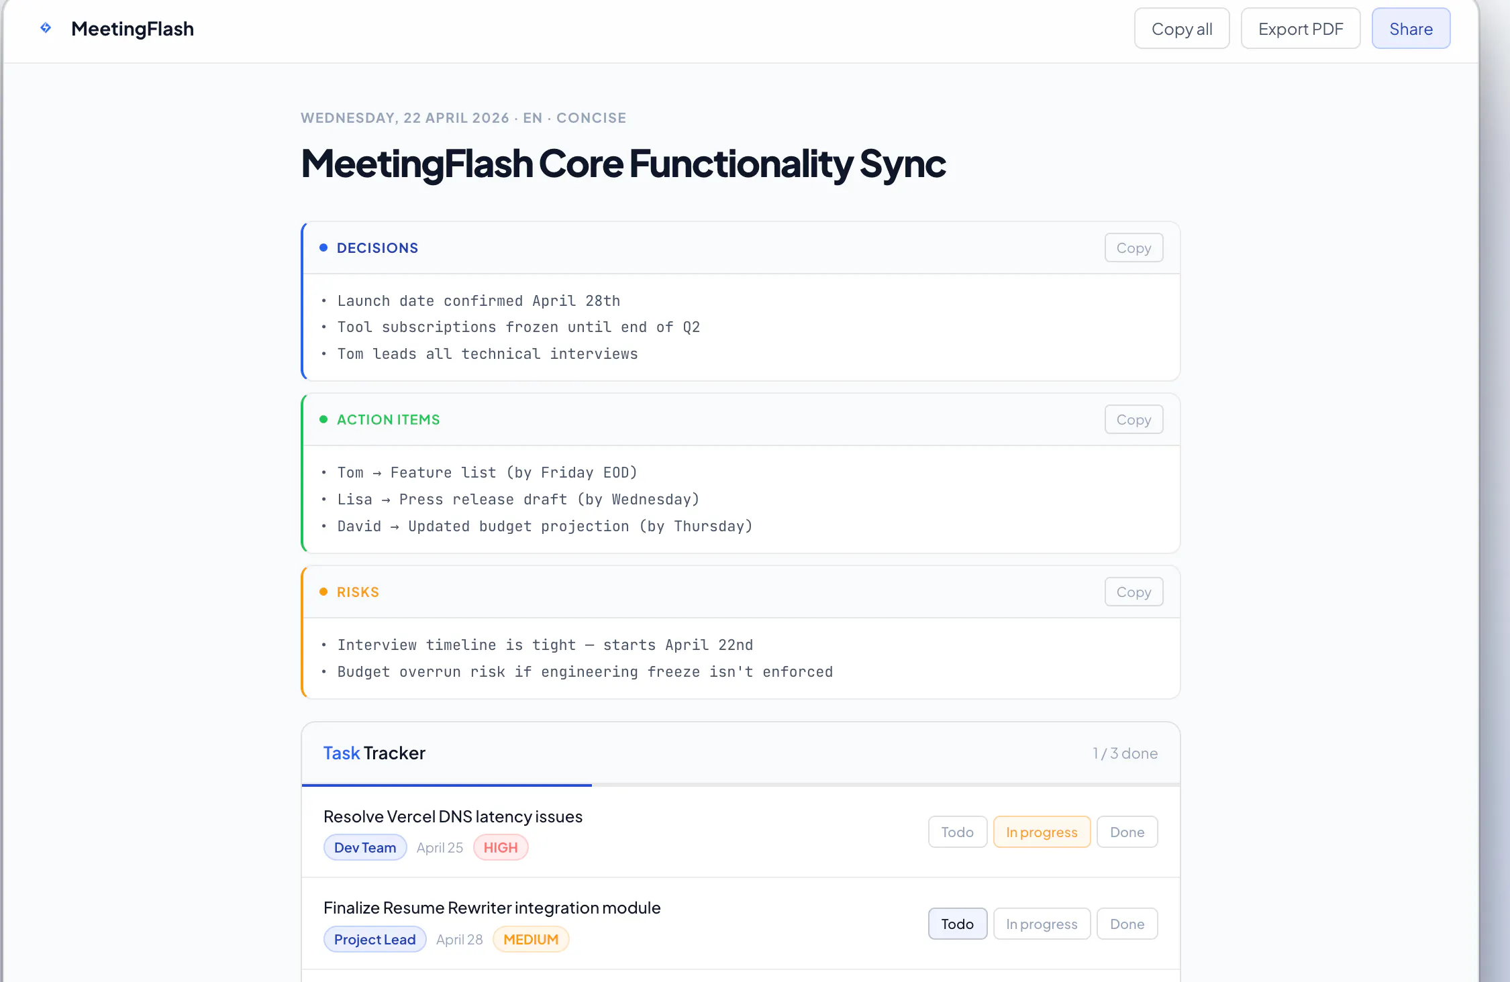Click the 'Resolve Vercel DNS latency issues' title
The height and width of the screenshot is (982, 1510).
pyautogui.click(x=453, y=816)
